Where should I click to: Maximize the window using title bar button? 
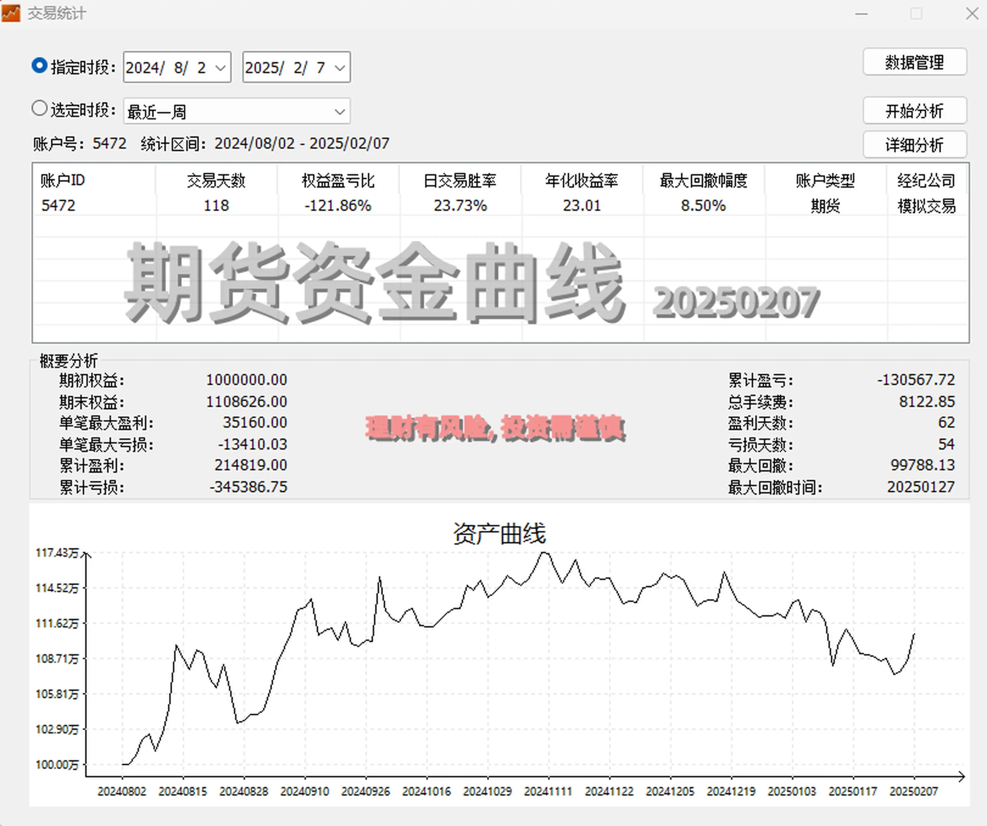point(916,14)
